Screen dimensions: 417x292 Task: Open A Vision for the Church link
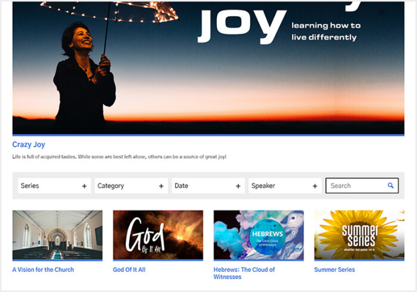43,269
